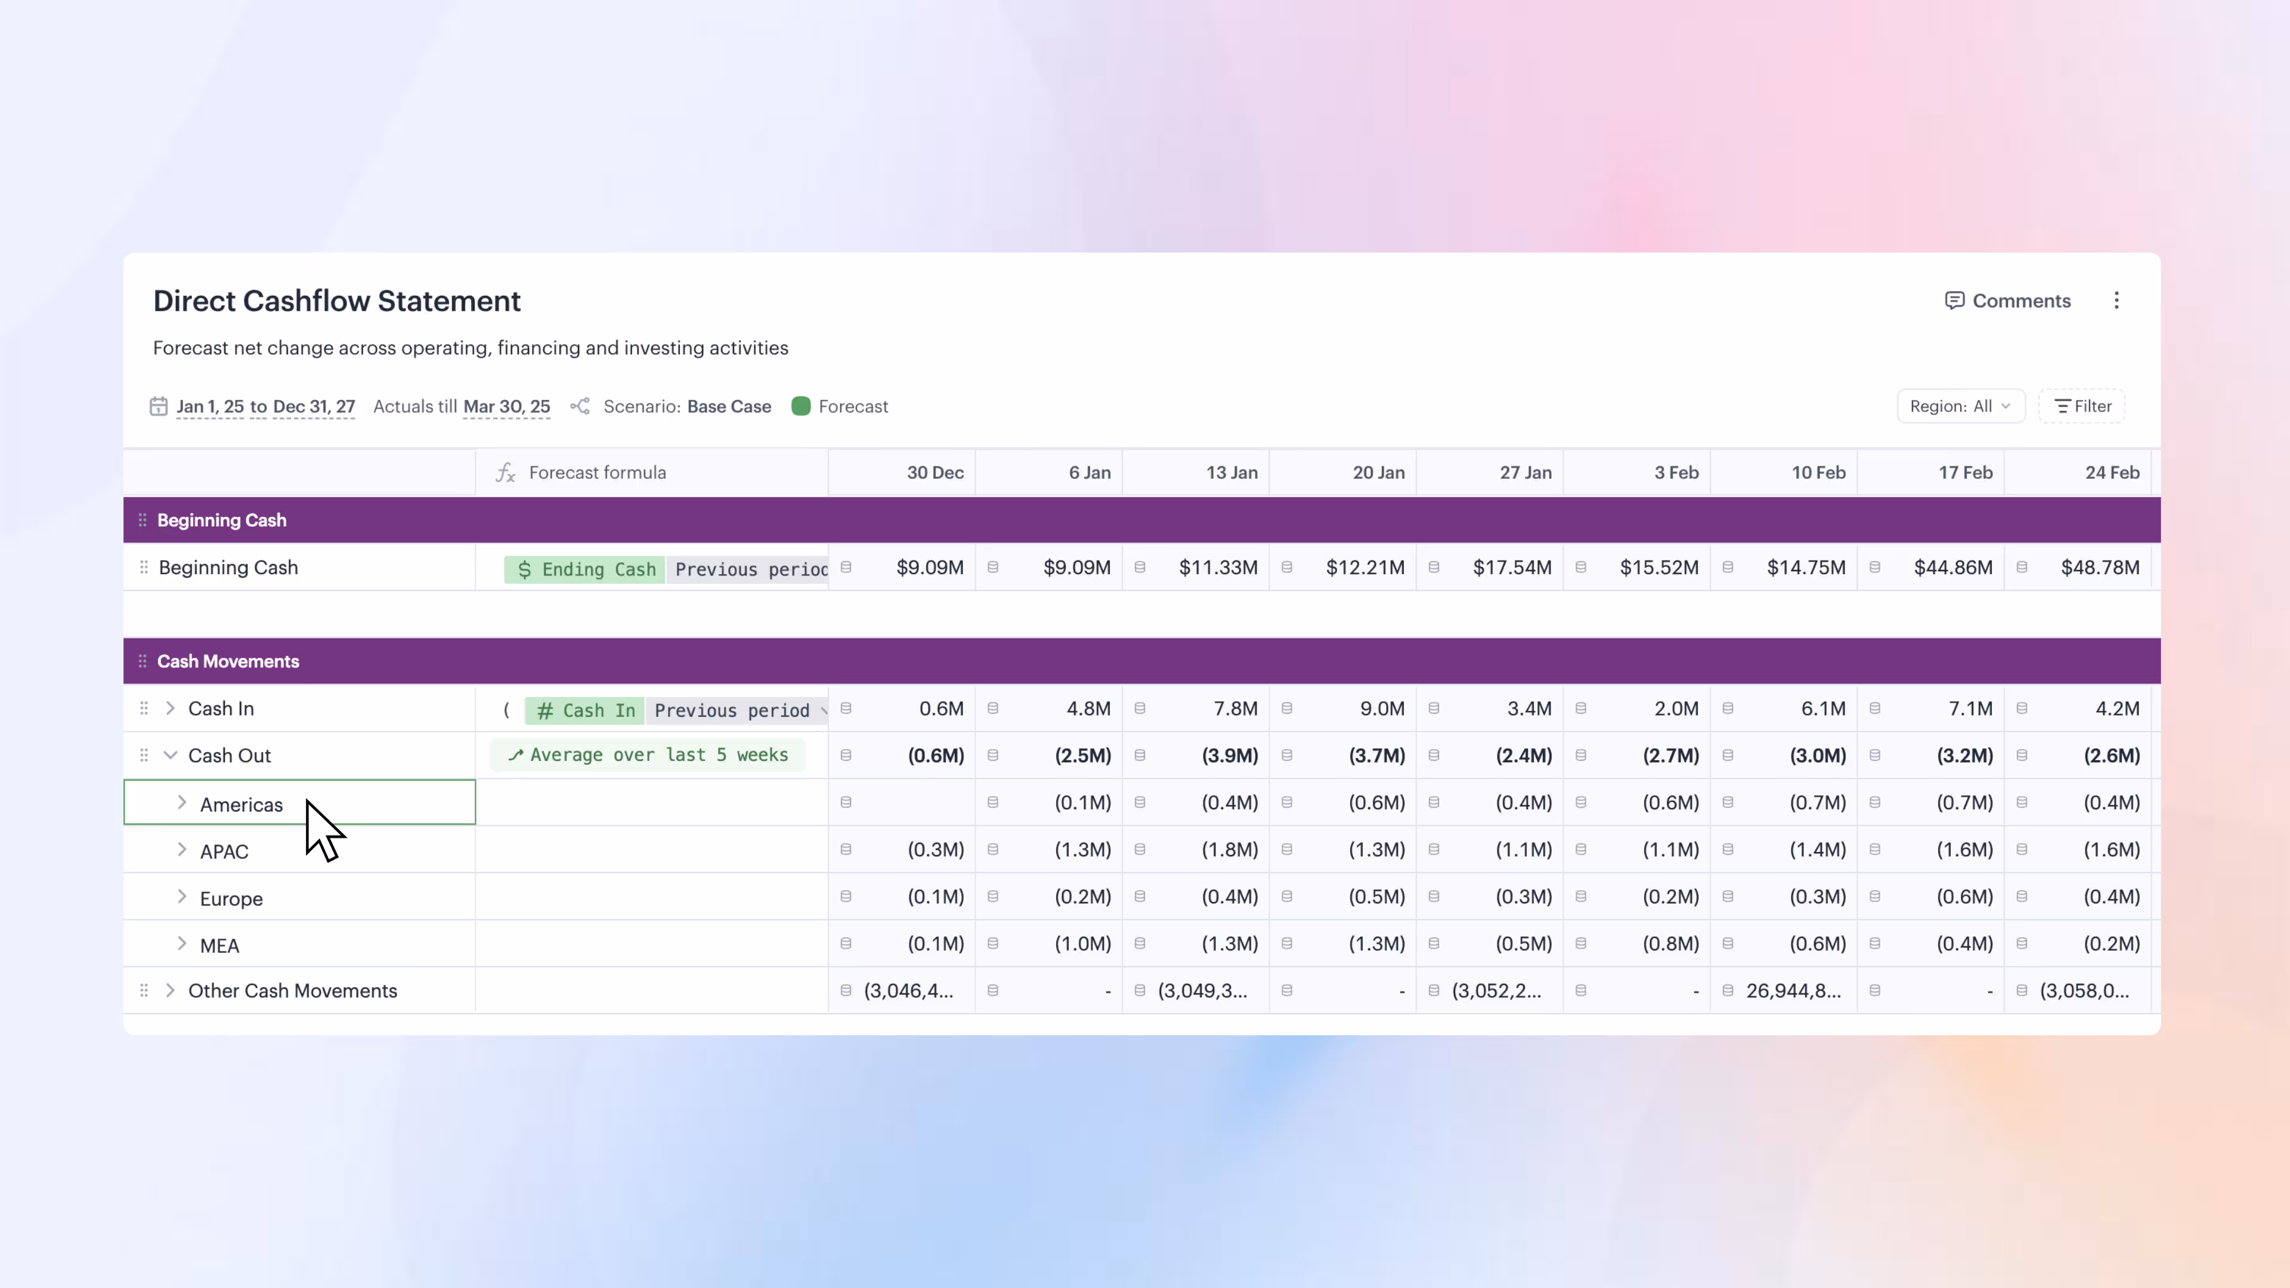
Task: Click the fx Forecast formula icon
Action: (506, 473)
